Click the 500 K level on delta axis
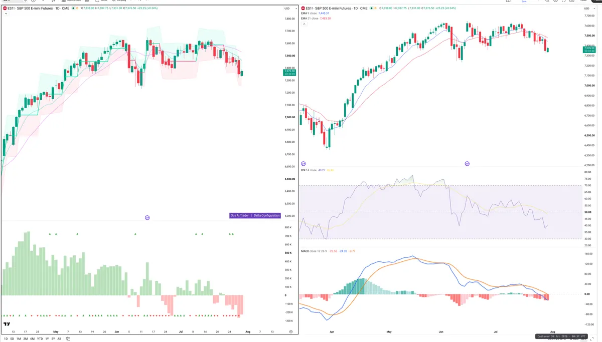602x342 pixels. pyautogui.click(x=289, y=253)
